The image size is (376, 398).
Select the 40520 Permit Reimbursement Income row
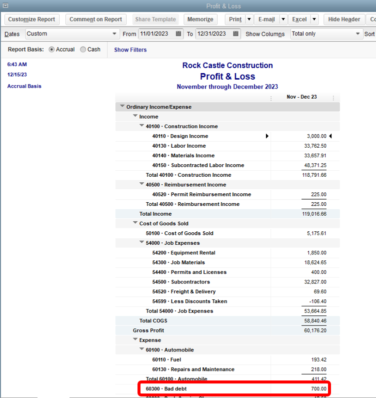227,194
